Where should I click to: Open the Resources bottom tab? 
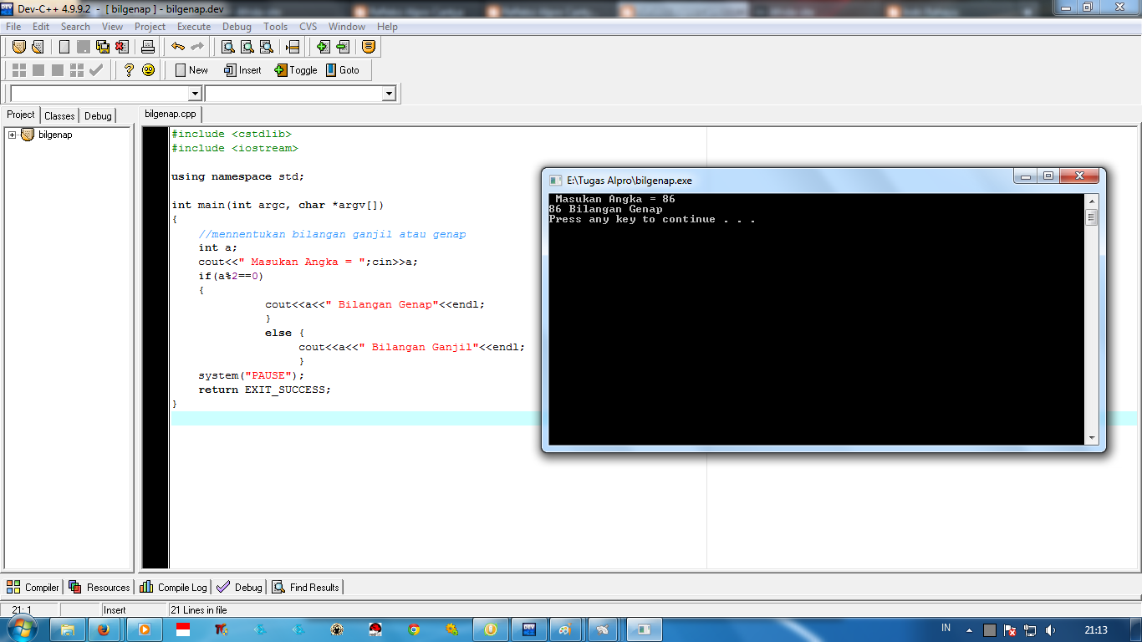pos(99,588)
